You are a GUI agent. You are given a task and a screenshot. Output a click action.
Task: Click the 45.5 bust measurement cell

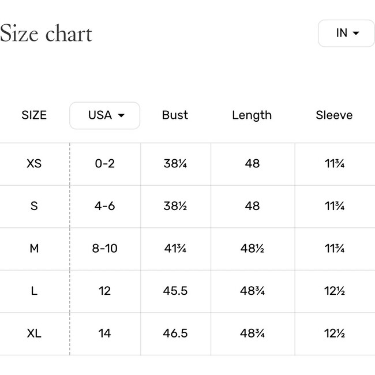tap(175, 291)
